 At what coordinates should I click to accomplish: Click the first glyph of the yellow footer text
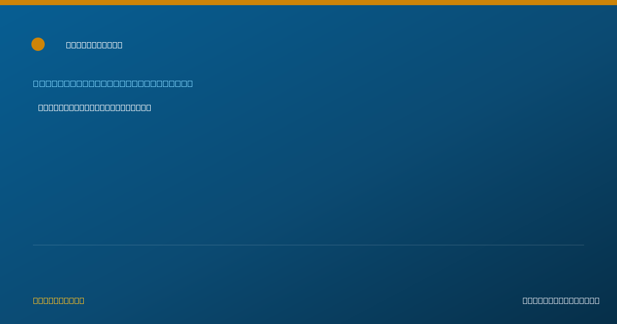coord(36,300)
